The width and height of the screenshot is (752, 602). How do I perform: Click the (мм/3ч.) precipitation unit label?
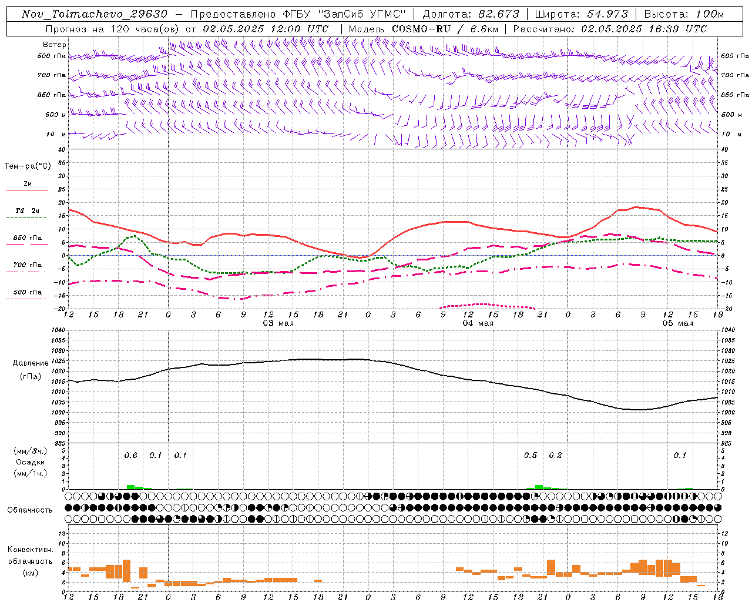tap(31, 451)
